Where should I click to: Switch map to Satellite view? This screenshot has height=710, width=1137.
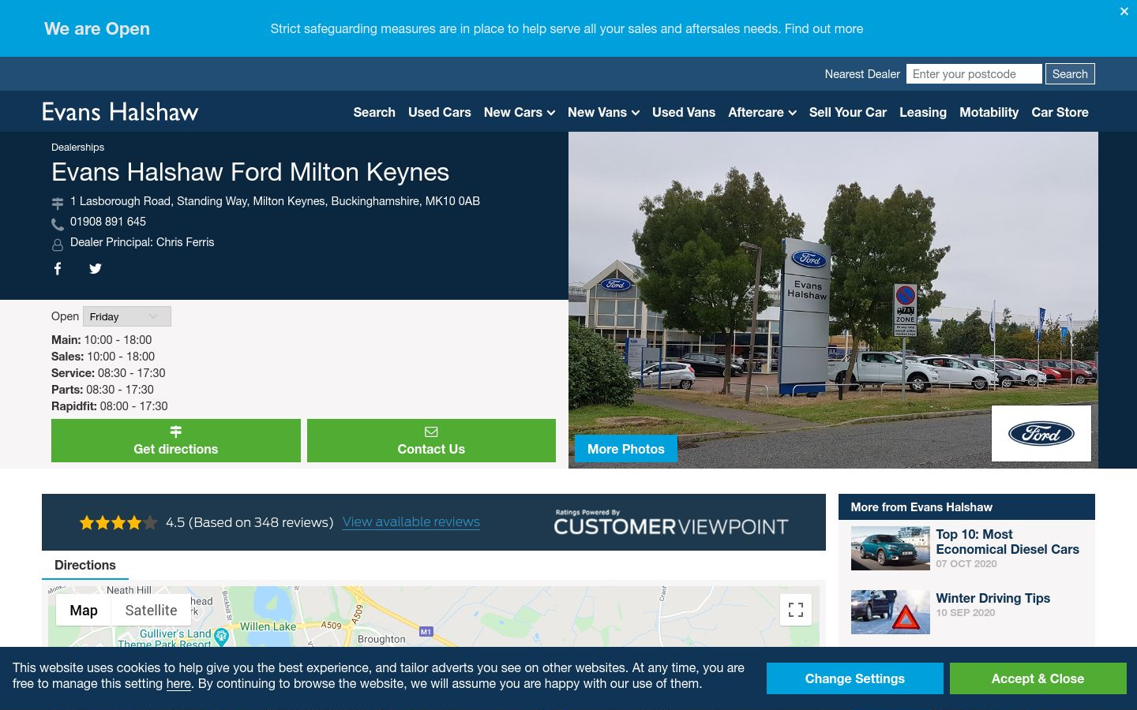click(x=151, y=610)
